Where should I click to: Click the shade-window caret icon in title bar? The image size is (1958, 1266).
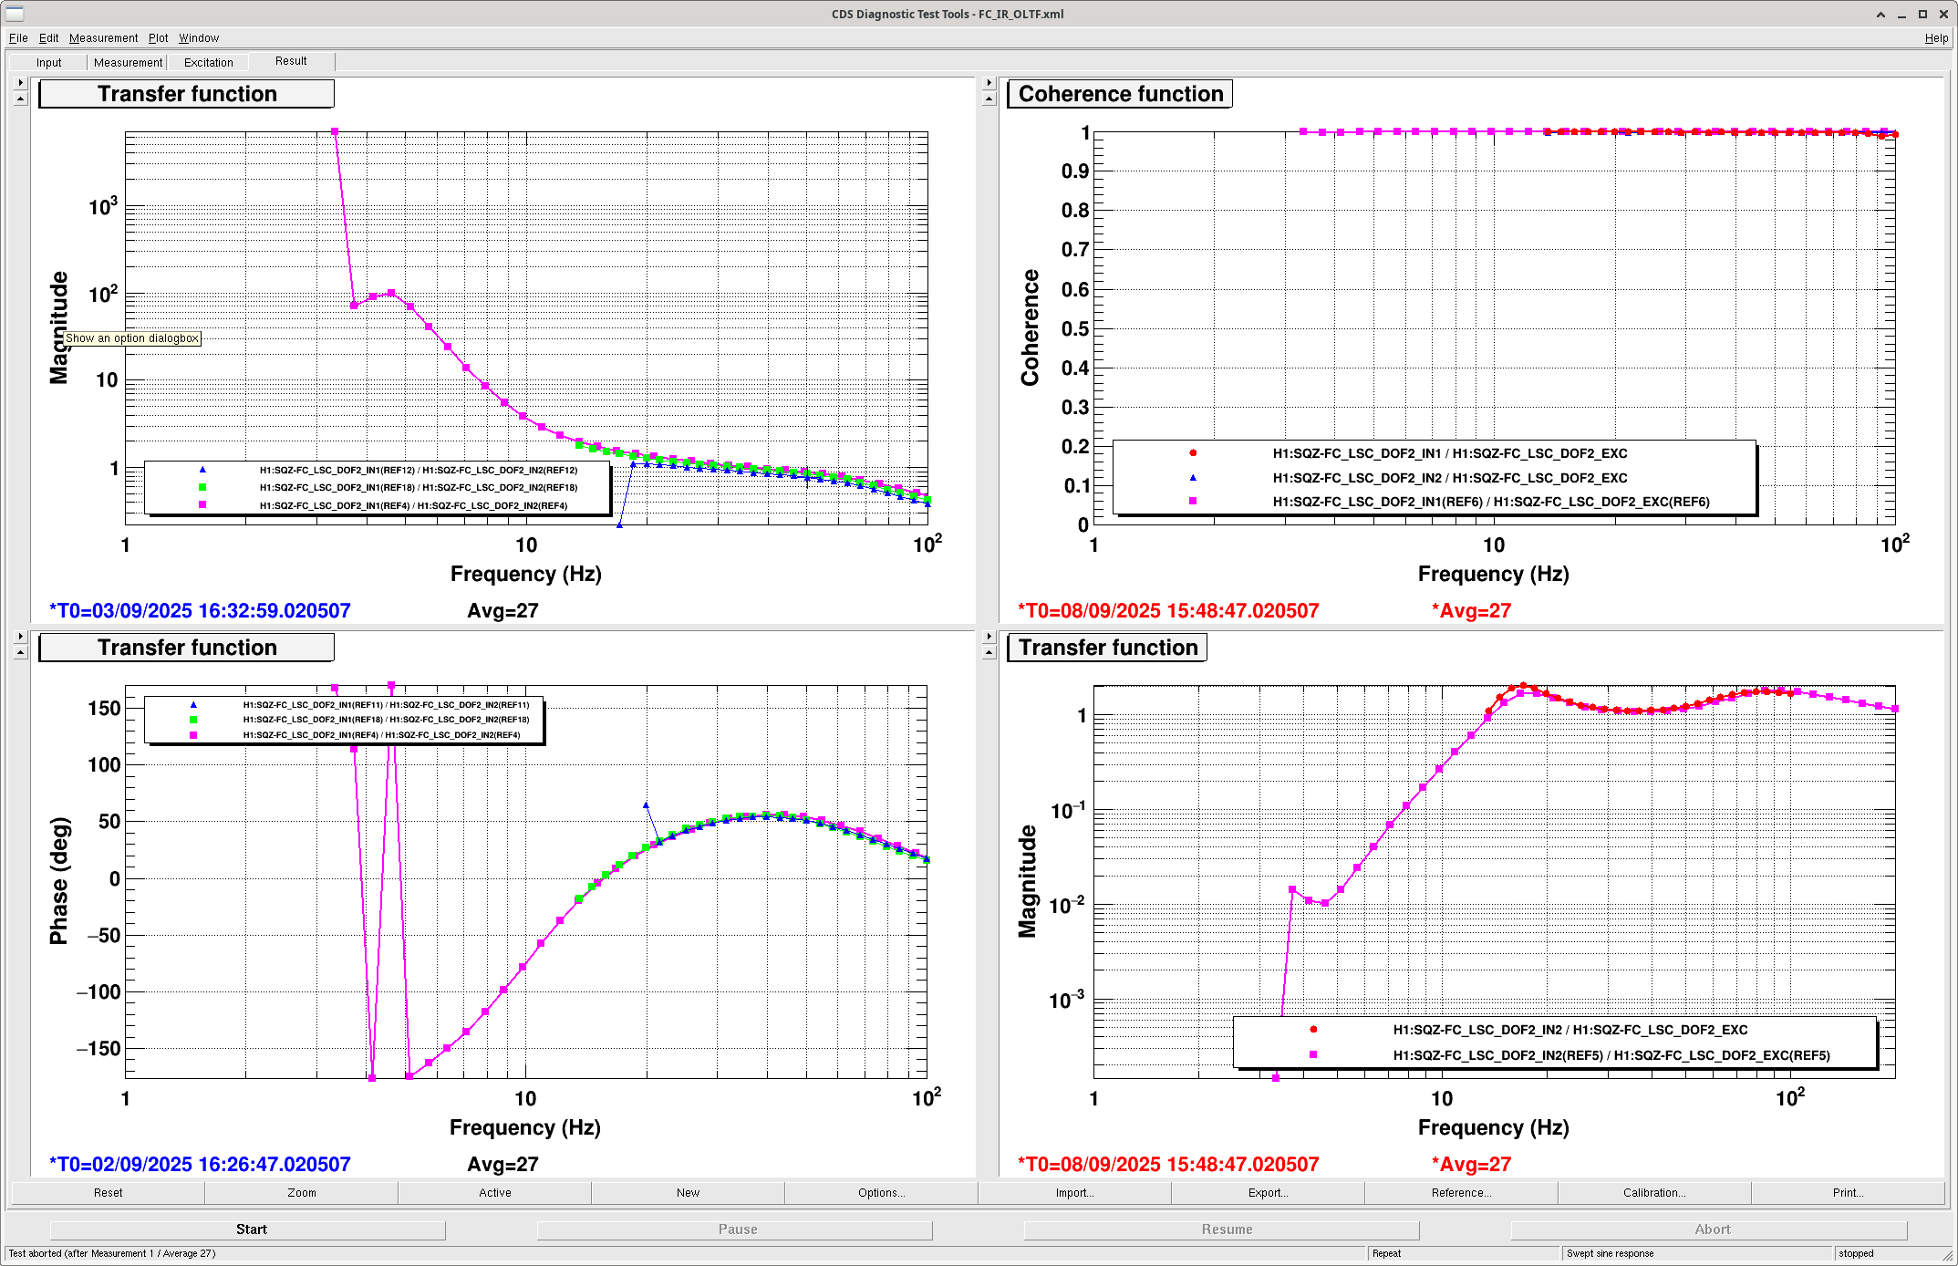[x=1880, y=14]
